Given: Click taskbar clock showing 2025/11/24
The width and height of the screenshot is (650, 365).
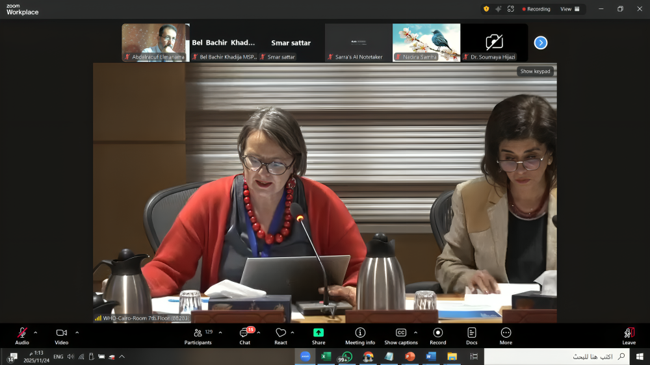Looking at the screenshot, I should 36,357.
